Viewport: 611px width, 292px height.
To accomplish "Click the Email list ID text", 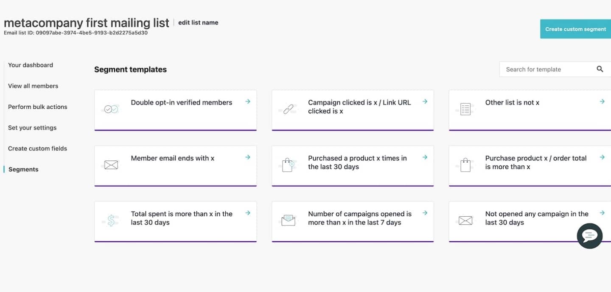I will (76, 33).
